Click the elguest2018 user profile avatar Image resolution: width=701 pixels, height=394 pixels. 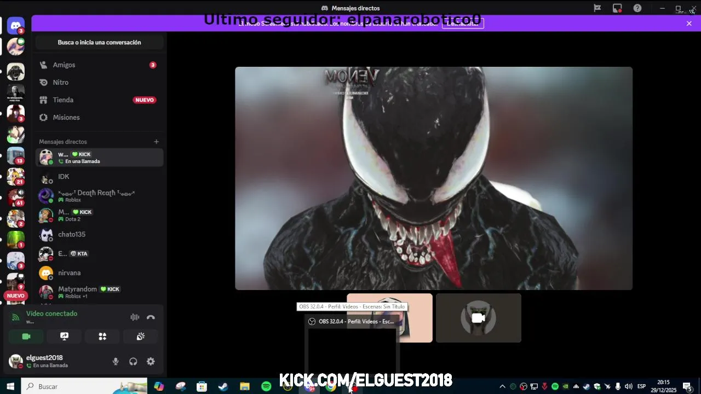[x=16, y=361]
